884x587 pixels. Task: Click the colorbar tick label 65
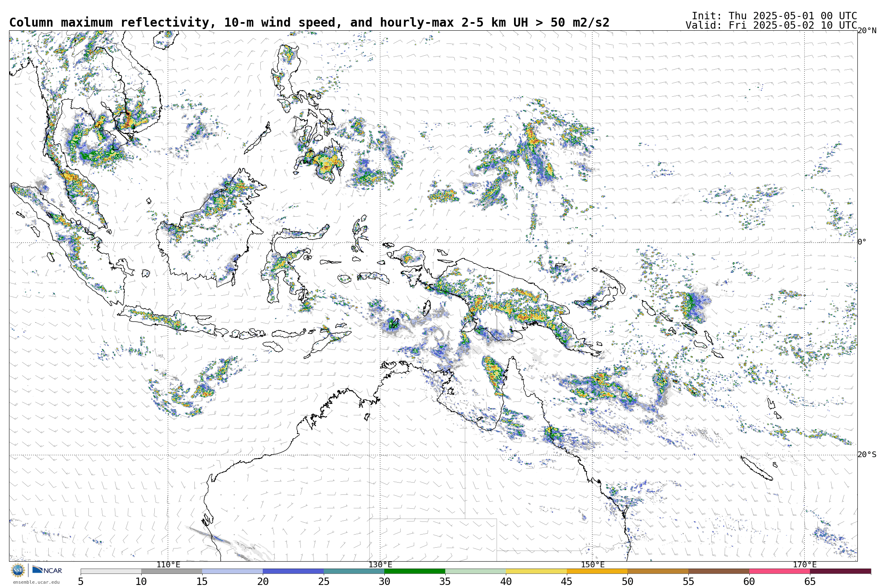coord(810,582)
